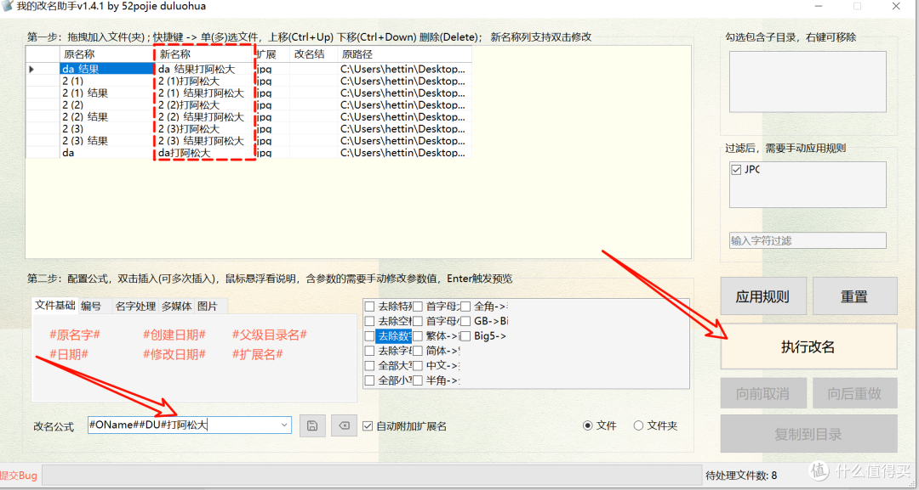Click the 向前取消 button
Screen dimensions: 919x490
point(762,393)
